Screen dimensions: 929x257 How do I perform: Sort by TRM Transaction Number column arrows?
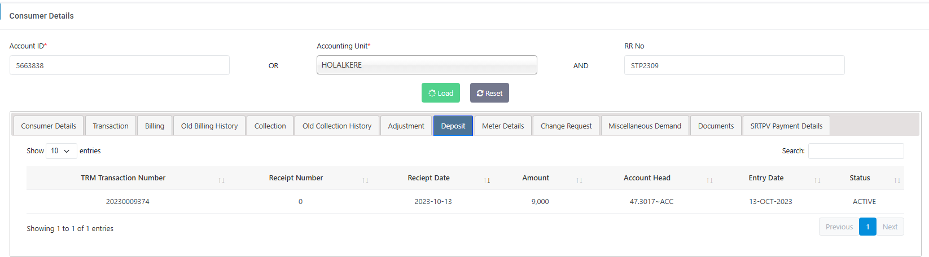tap(221, 180)
